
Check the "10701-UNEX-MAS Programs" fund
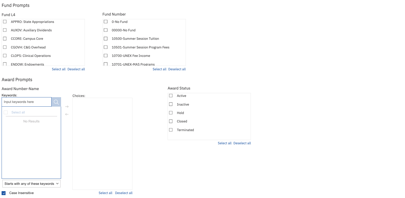pyautogui.click(x=106, y=64)
